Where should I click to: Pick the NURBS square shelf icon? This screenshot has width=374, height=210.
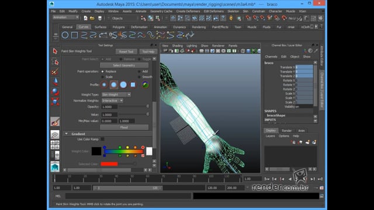[74, 35]
